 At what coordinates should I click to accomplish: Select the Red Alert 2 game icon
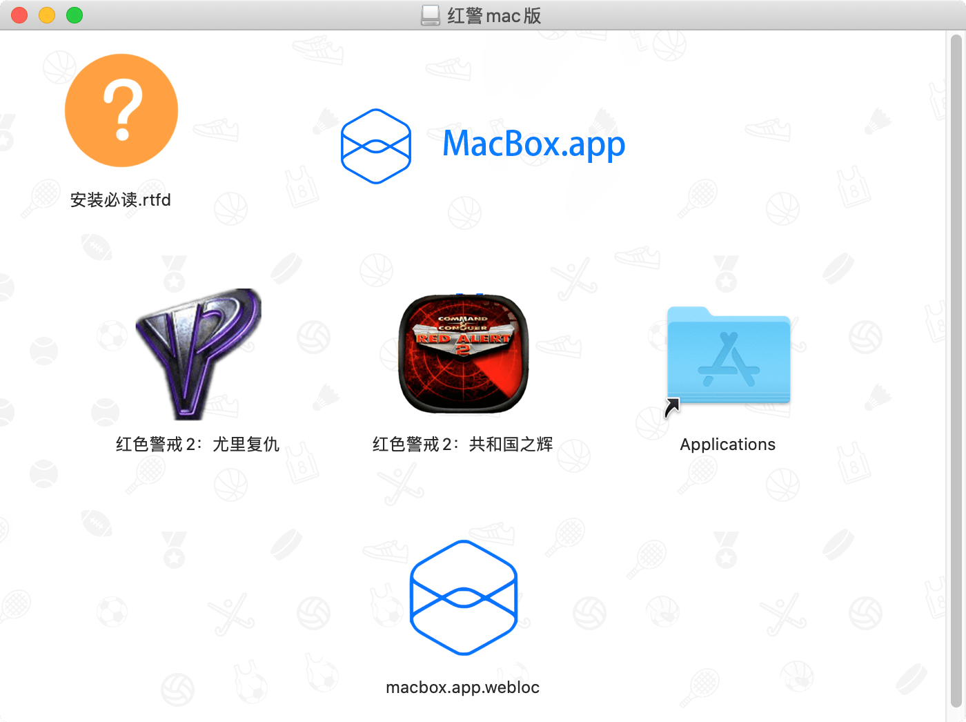tap(463, 354)
